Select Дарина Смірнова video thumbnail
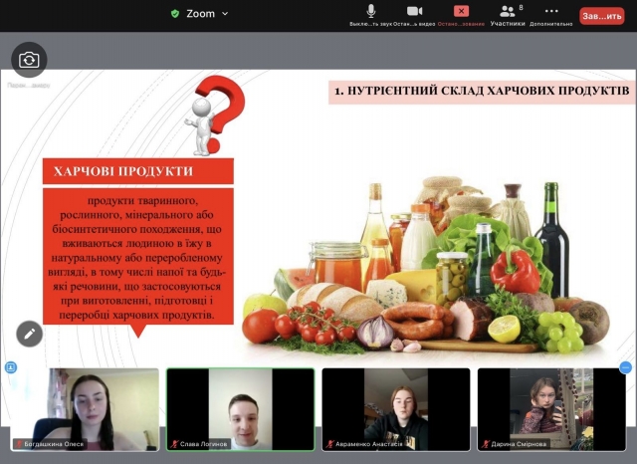The height and width of the screenshot is (464, 637). pos(550,409)
